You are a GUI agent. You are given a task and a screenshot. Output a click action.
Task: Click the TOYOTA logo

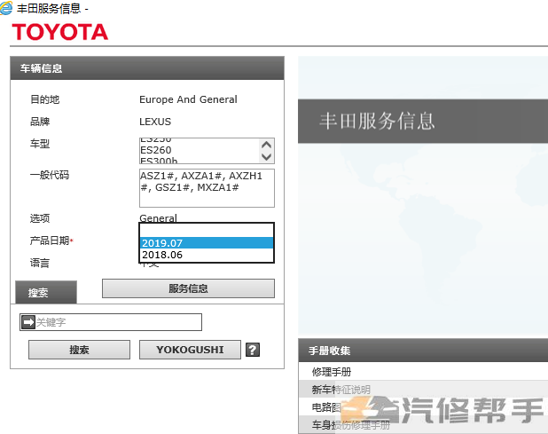60,32
